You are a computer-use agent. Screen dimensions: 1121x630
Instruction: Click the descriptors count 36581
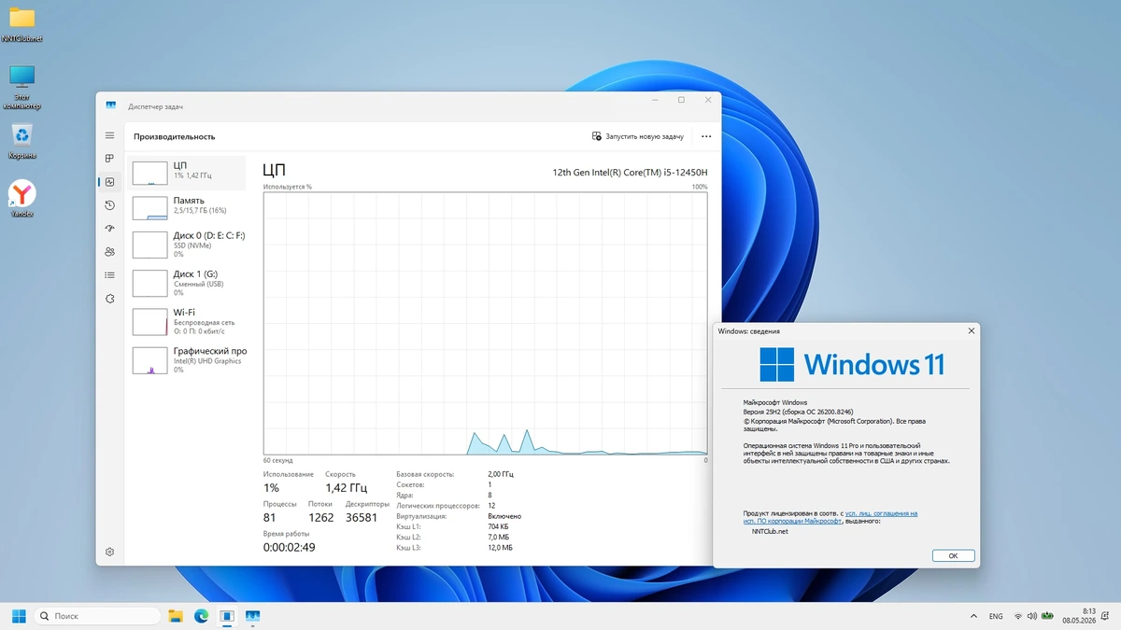pyautogui.click(x=362, y=517)
